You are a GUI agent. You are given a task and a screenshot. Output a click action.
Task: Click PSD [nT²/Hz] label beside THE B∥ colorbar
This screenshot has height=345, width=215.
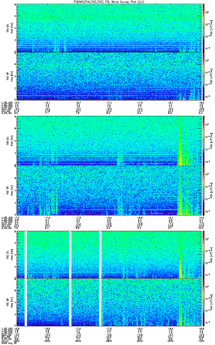211,302
